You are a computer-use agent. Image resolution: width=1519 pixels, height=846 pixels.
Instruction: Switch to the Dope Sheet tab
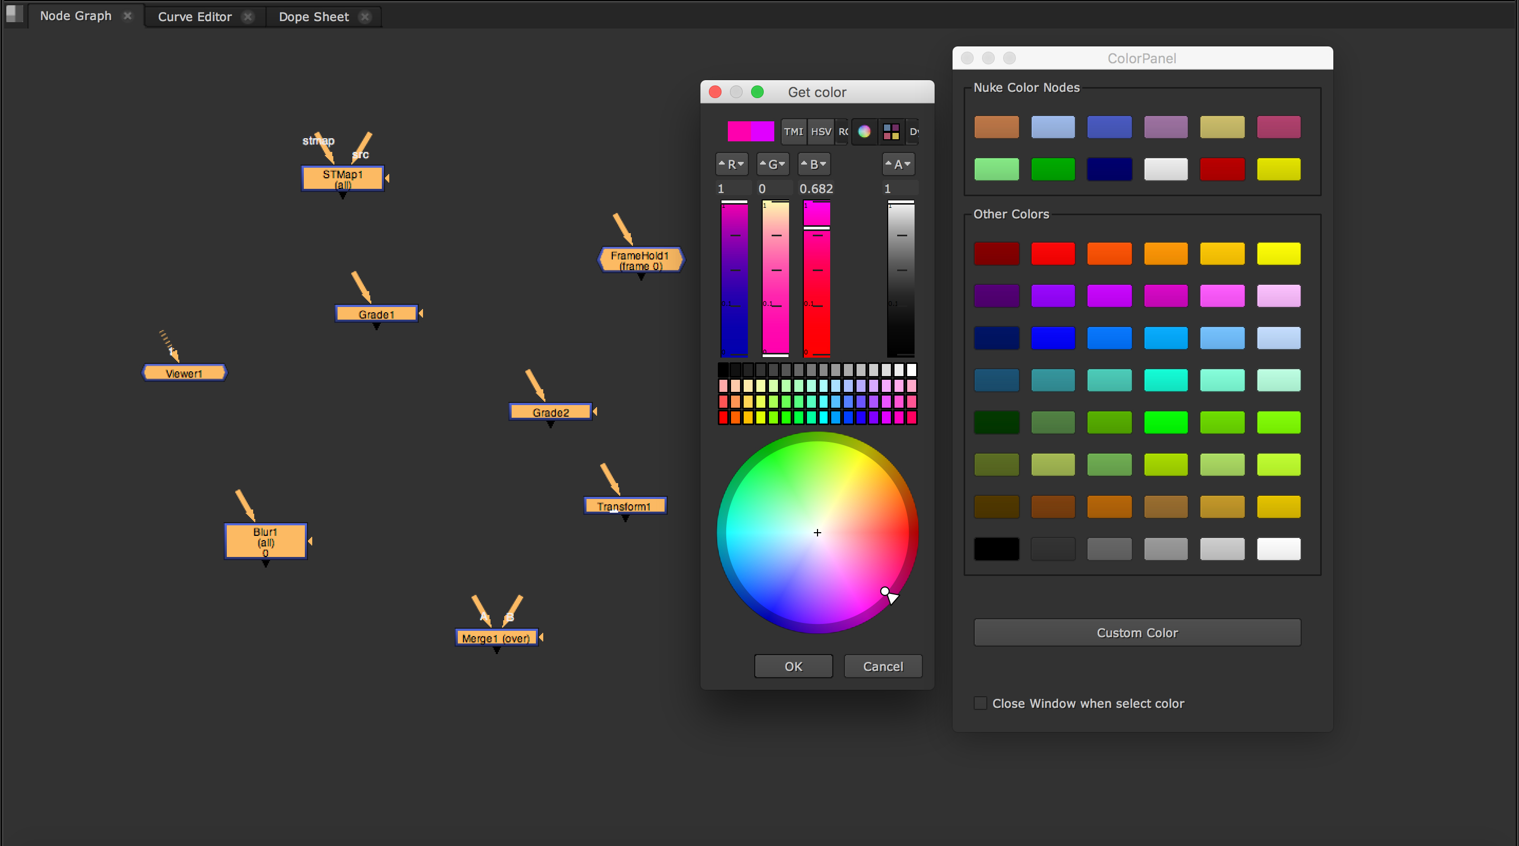314,16
